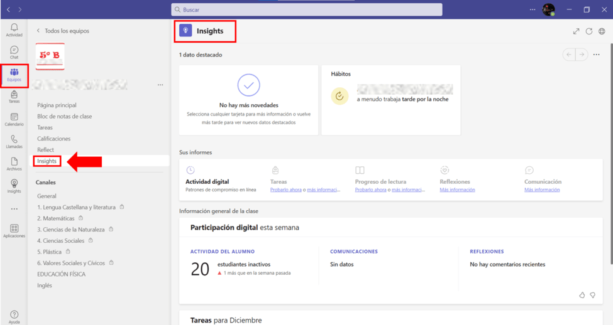Select Insights in the class menu

(x=47, y=161)
